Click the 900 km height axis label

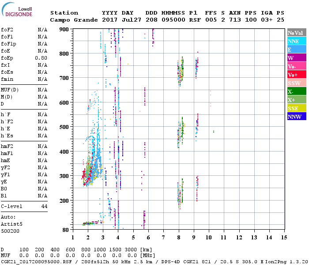64,29
